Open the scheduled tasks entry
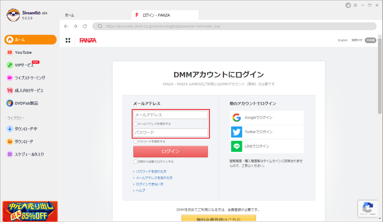 (25, 154)
